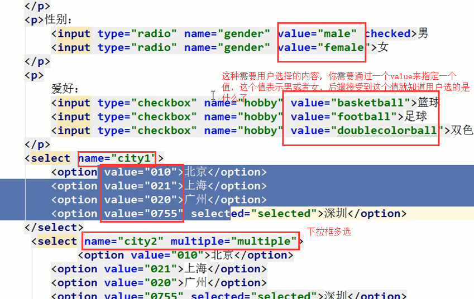Click the select tag keyword before name="city1"
Screen dimensions: 474x299
click(50, 158)
